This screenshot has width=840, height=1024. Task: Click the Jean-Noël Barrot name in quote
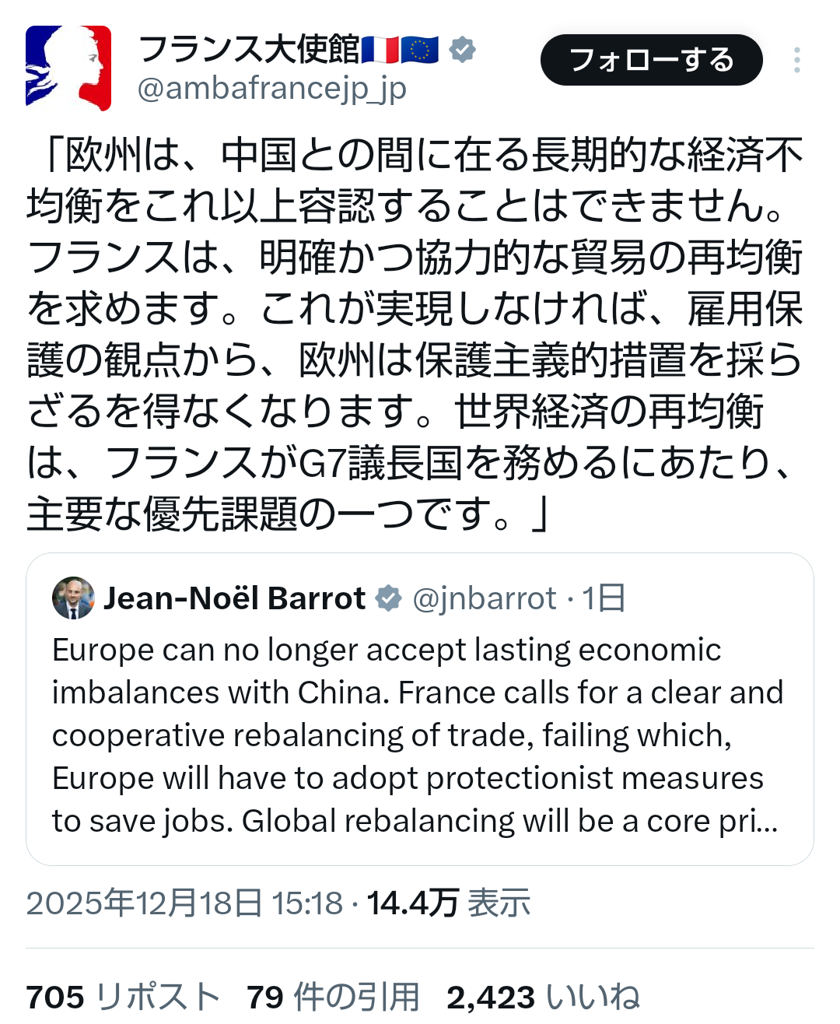tap(234, 598)
